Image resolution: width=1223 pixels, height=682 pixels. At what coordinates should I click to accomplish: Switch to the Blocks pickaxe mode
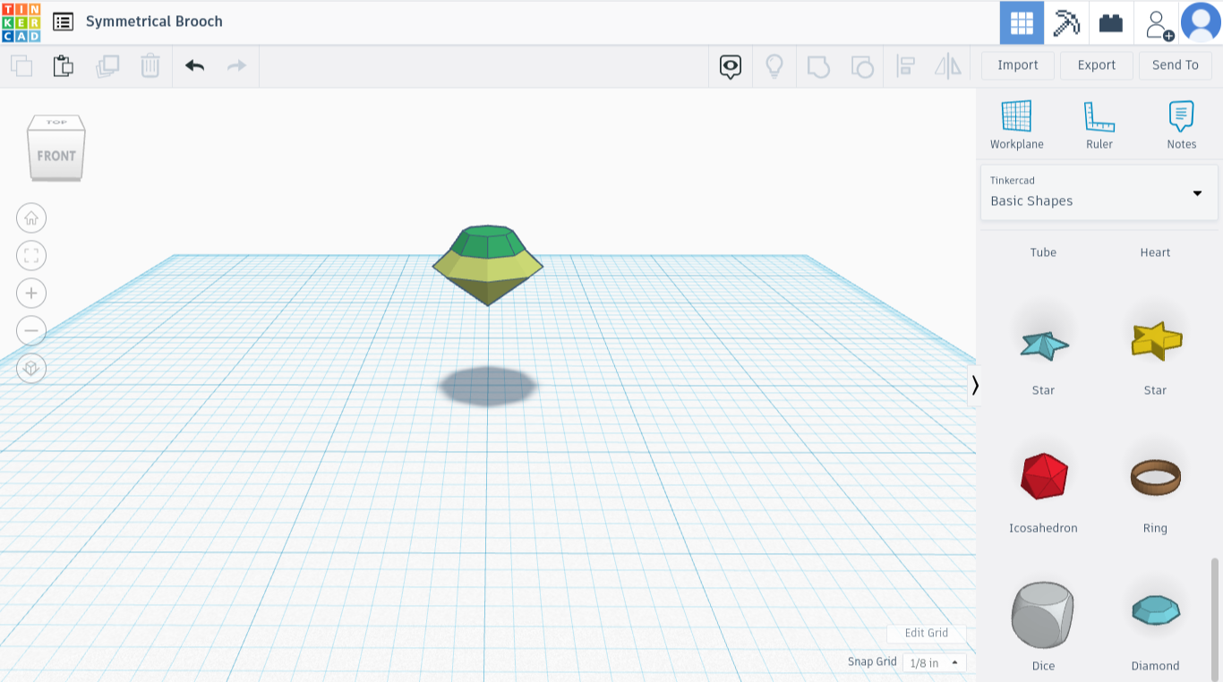click(1066, 22)
